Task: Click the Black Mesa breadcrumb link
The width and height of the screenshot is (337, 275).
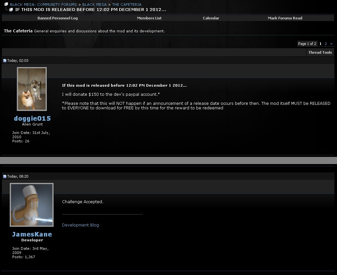Action: tap(94, 5)
